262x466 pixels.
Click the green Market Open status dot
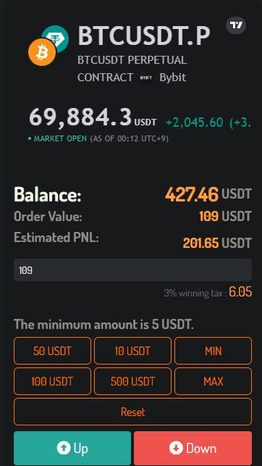(30, 139)
